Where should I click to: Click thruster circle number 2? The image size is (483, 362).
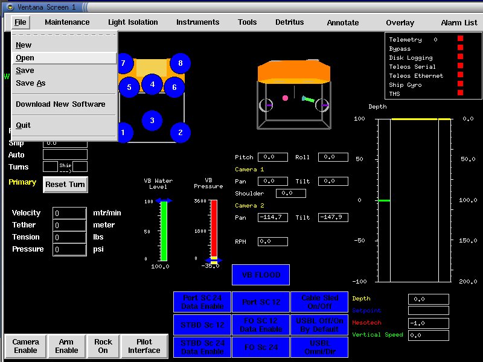coord(181,133)
